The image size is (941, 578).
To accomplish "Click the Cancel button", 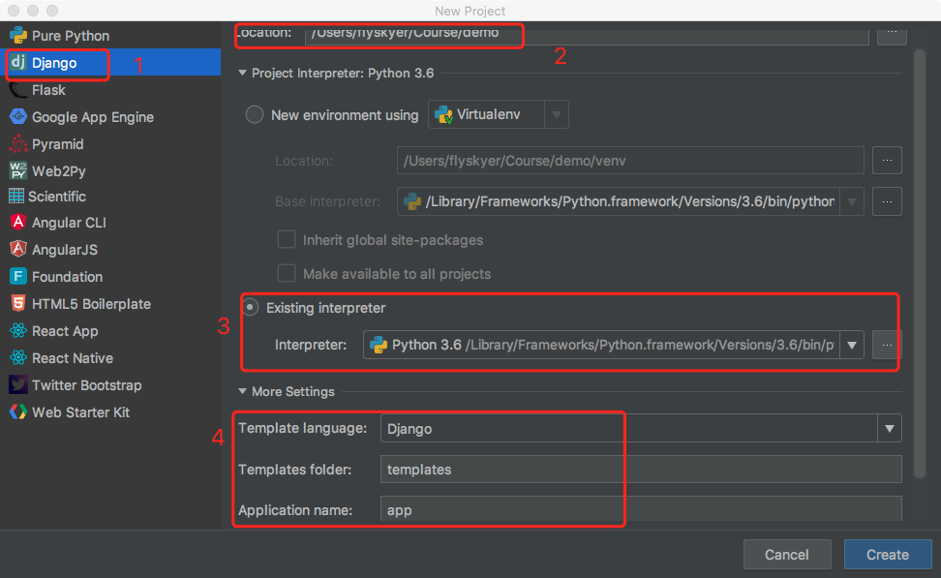I will (787, 555).
